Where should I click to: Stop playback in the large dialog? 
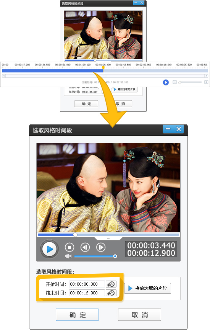click(69, 247)
